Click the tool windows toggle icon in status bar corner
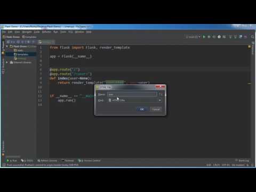The image size is (256, 192). pyautogui.click(x=4, y=165)
